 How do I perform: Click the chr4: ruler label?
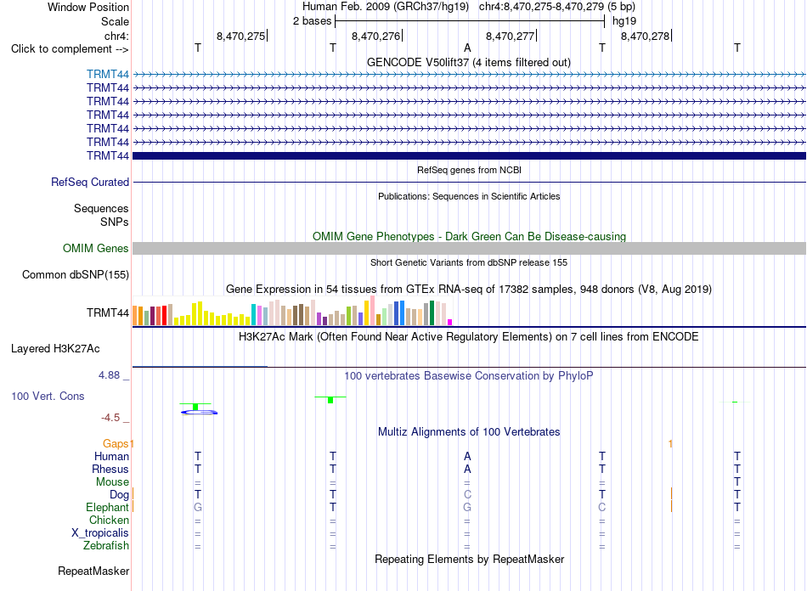tap(116, 36)
